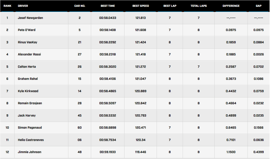The image size is (270, 159).
Task: Click Helio Castroneves' best time 00:58.7534
Action: pyautogui.click(x=108, y=140)
